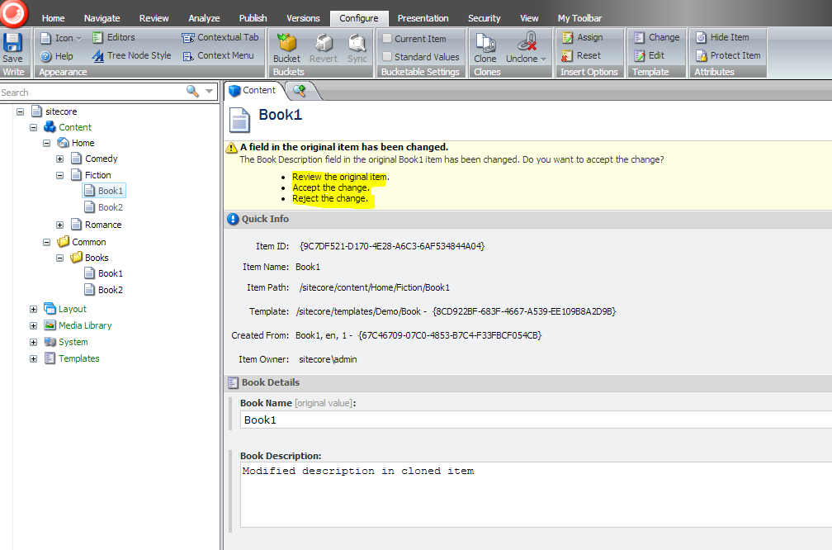Image resolution: width=832 pixels, height=550 pixels.
Task: Click Assign insert options
Action: click(583, 37)
